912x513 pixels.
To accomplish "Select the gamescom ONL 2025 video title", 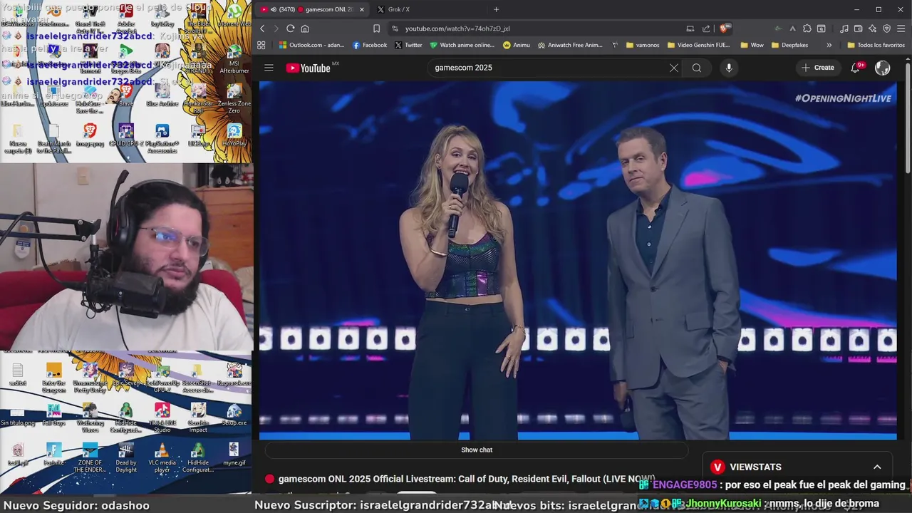I will (x=467, y=479).
